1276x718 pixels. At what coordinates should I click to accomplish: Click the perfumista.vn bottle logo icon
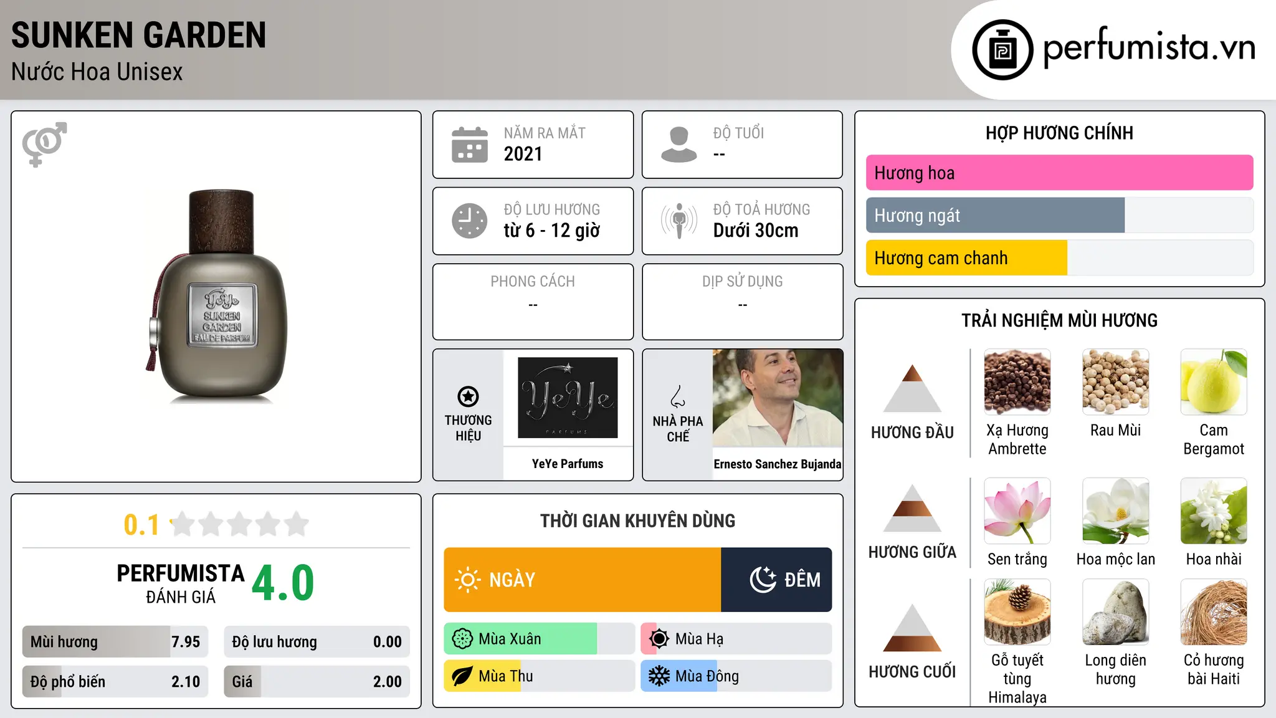click(1002, 50)
